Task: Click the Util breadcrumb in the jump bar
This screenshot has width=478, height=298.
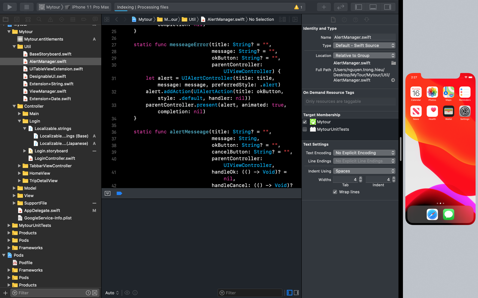Action: (x=192, y=19)
